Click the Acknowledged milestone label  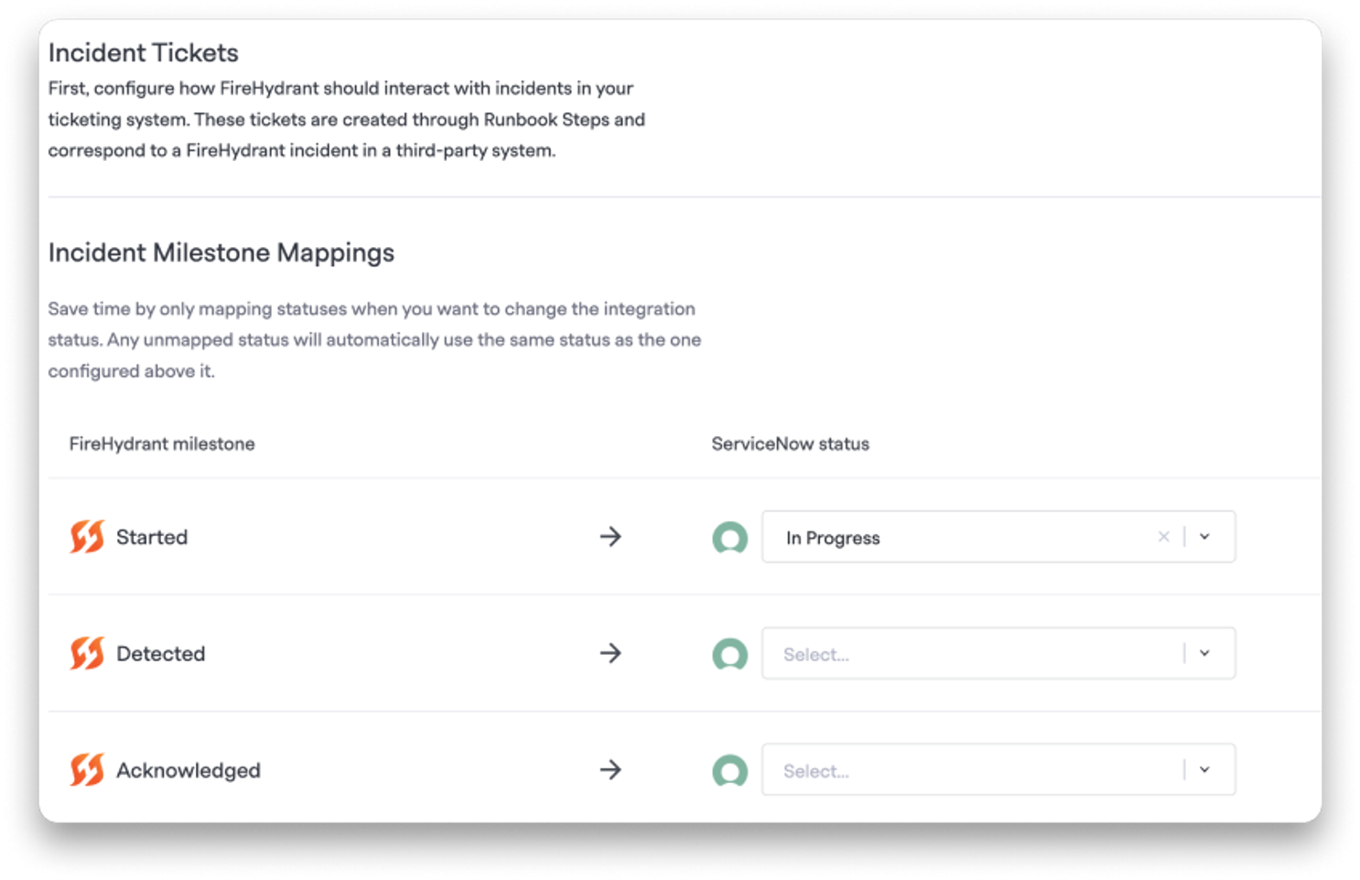(189, 771)
